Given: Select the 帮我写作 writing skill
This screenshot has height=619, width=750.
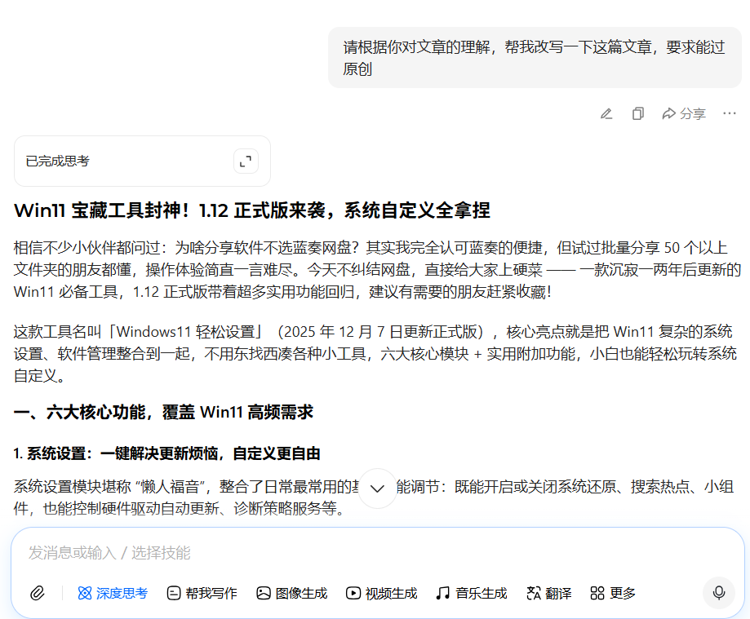Looking at the screenshot, I should coord(202,593).
